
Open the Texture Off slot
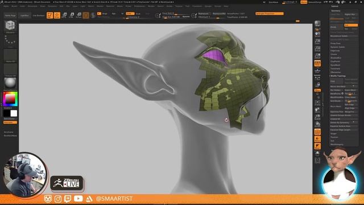10,69
